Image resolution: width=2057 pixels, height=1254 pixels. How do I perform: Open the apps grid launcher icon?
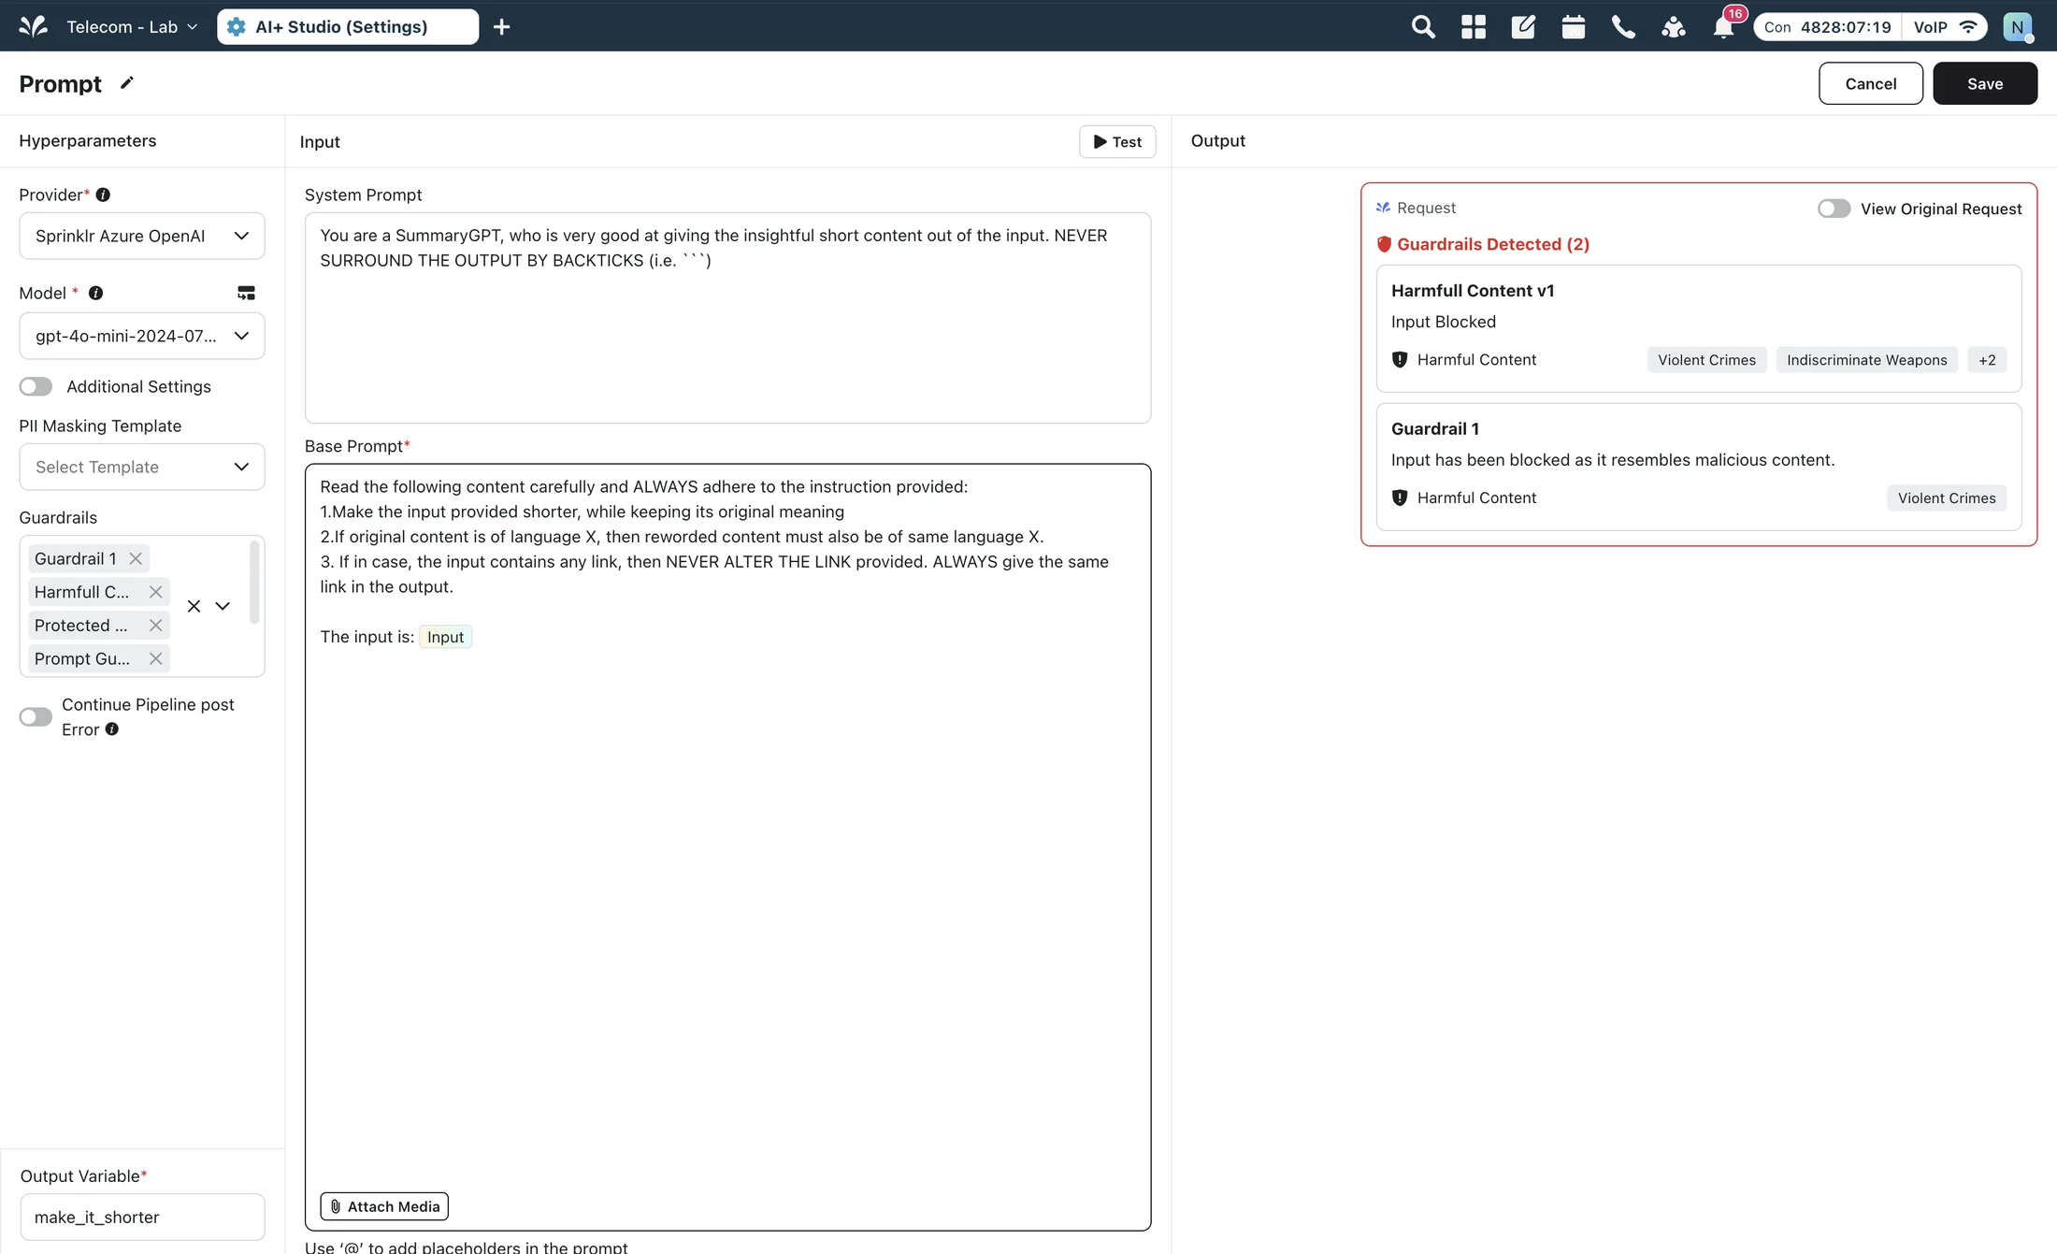(1474, 27)
